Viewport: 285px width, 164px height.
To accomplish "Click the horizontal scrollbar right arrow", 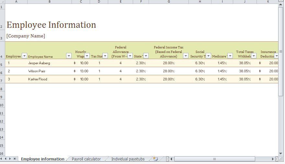I will (x=273, y=159).
